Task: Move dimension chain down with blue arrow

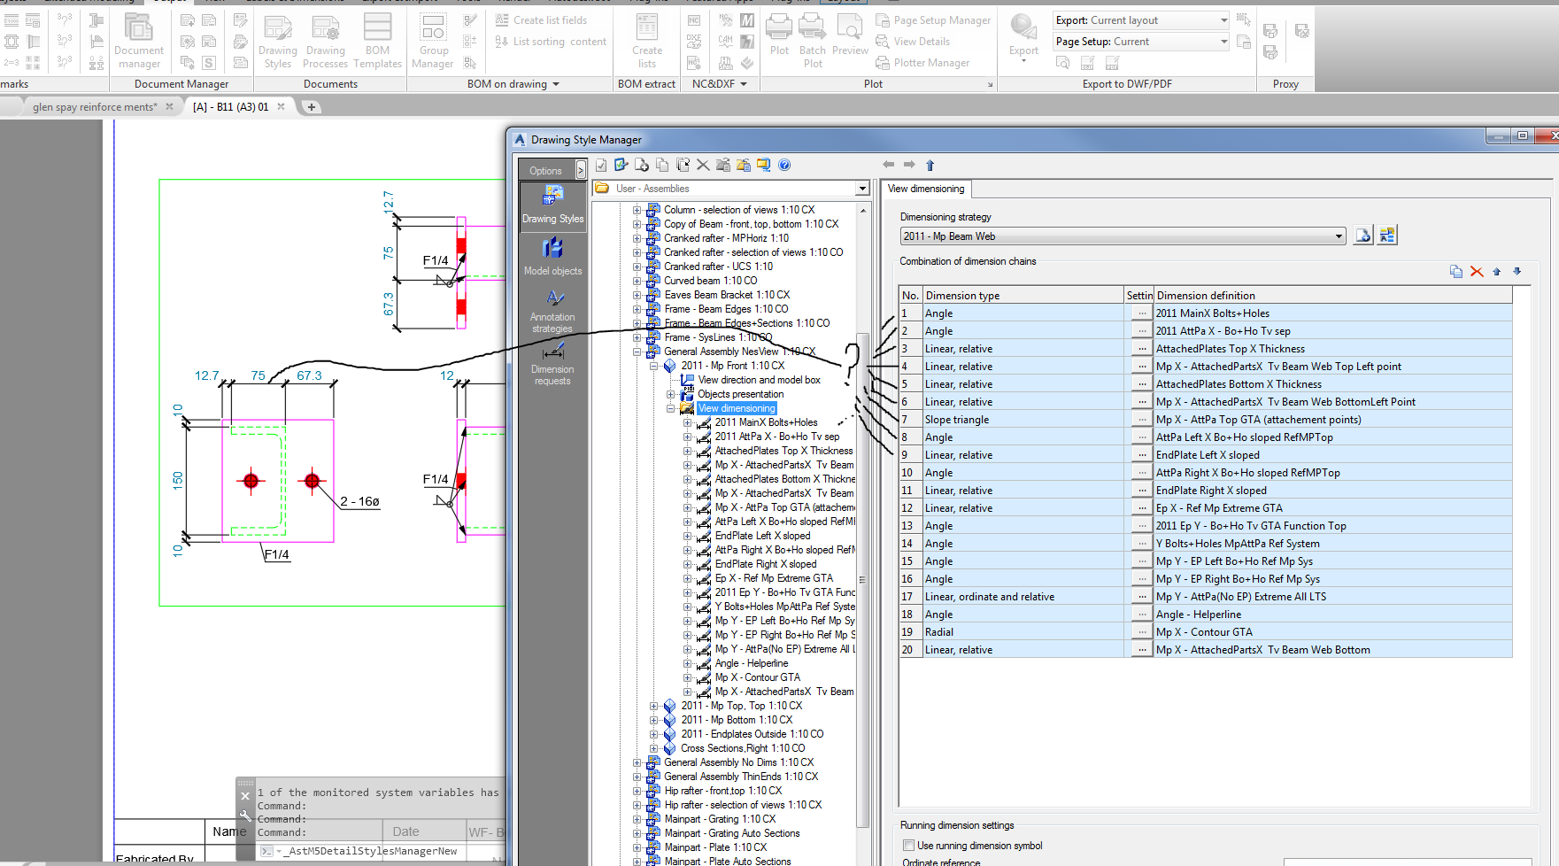Action: (x=1517, y=271)
